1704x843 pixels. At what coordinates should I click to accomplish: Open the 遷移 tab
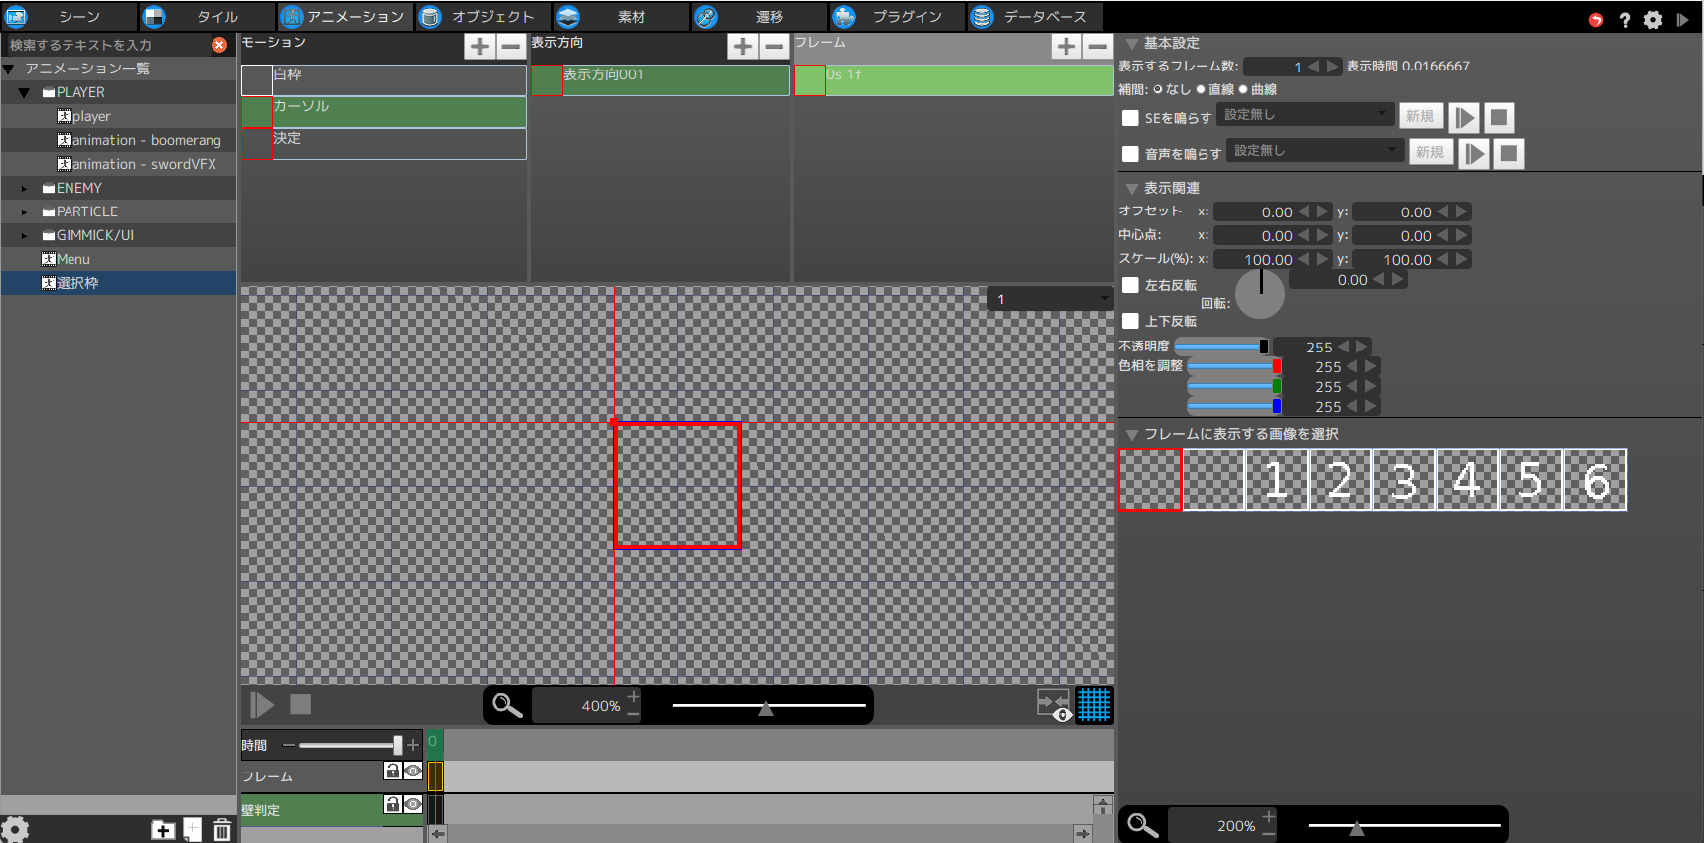[760, 17]
